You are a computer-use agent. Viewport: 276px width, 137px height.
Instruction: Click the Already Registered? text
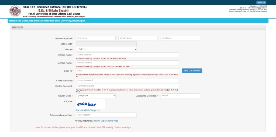(84, 121)
